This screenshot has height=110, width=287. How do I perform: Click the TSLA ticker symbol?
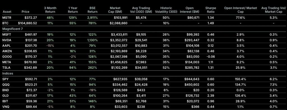click(6, 68)
